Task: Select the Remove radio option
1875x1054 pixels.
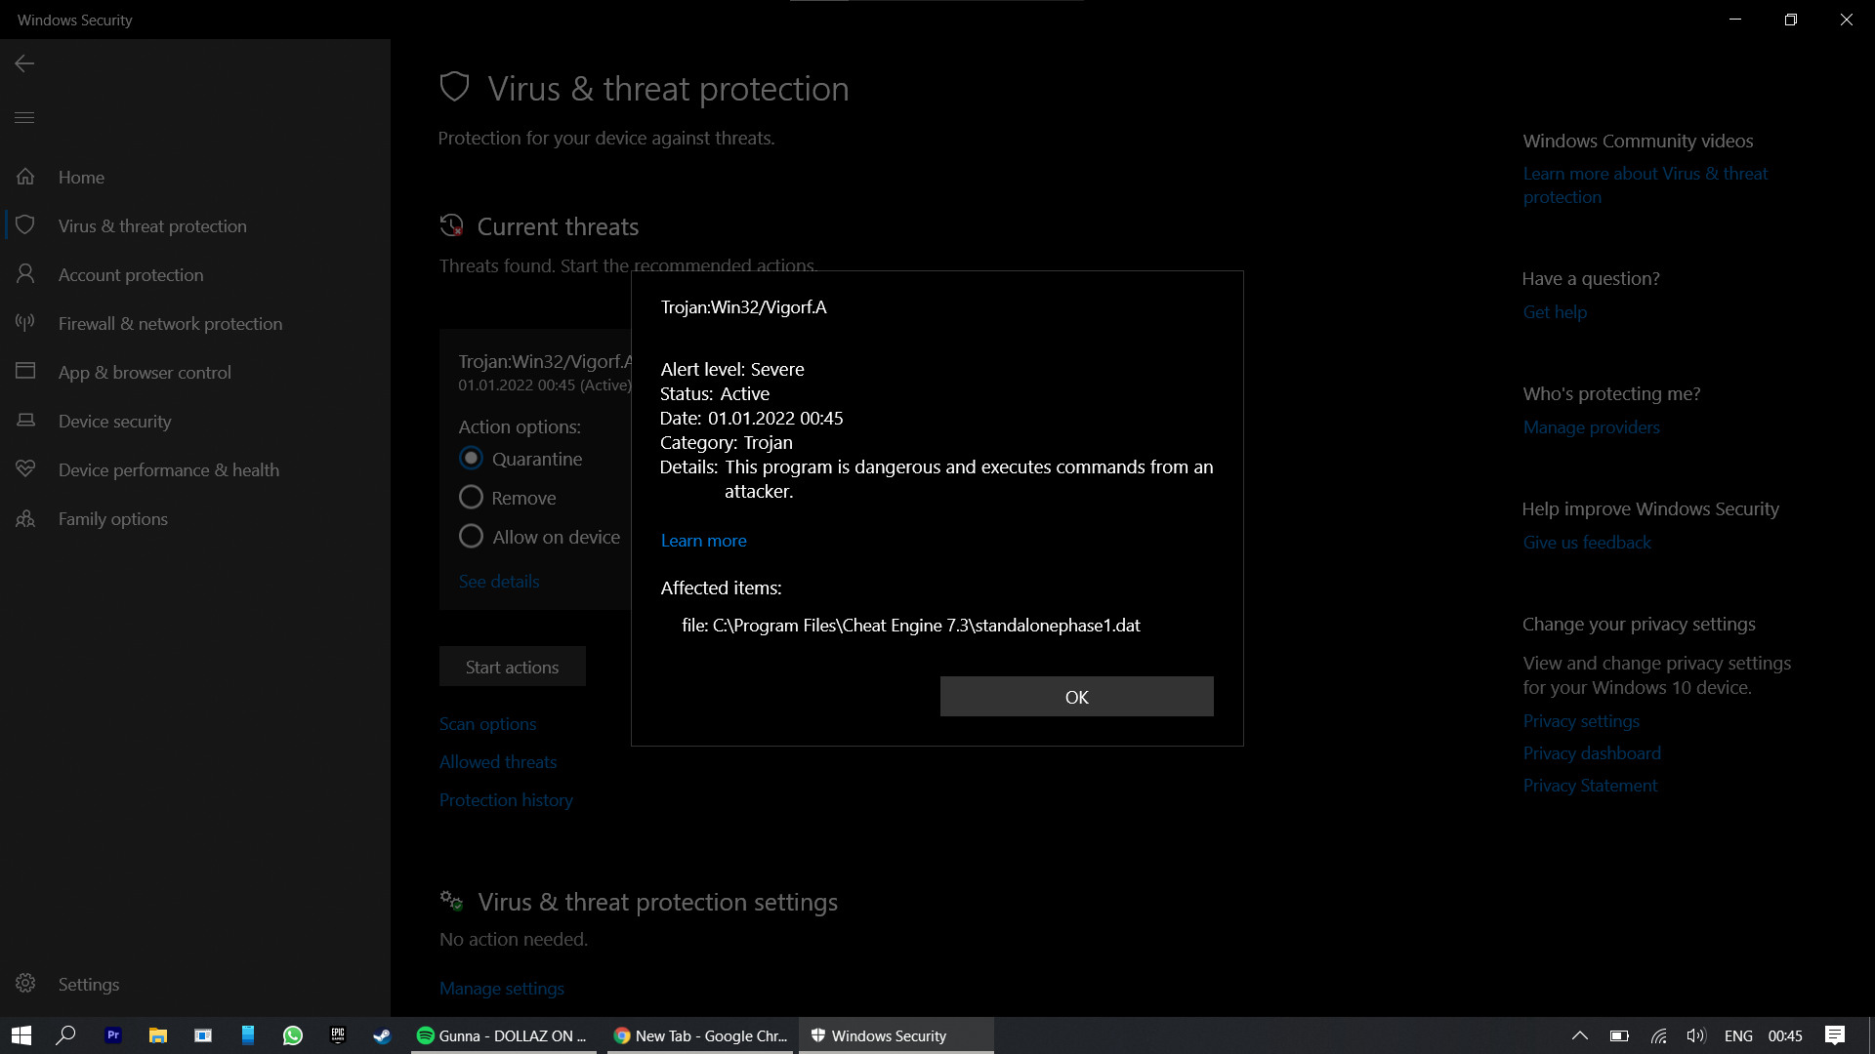Action: click(471, 498)
